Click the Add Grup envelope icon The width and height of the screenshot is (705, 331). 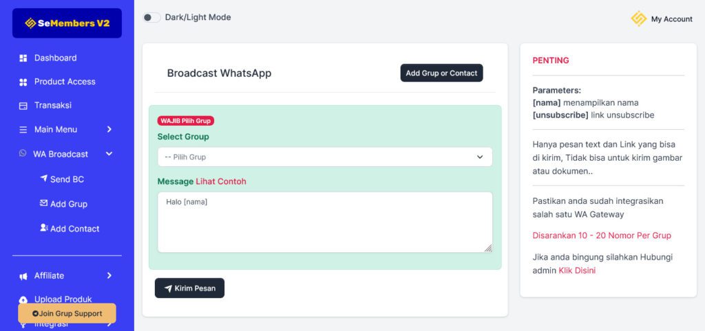(44, 203)
